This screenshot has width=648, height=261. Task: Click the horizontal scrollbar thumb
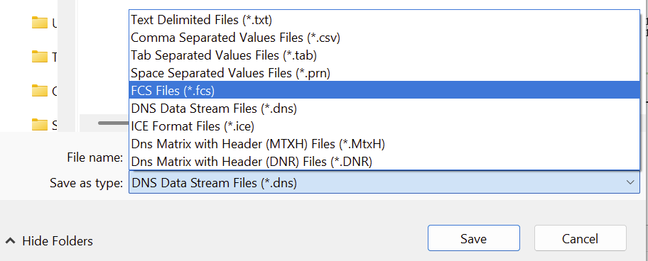[114, 123]
